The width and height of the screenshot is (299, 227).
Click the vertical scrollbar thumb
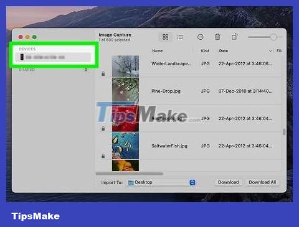pos(284,132)
